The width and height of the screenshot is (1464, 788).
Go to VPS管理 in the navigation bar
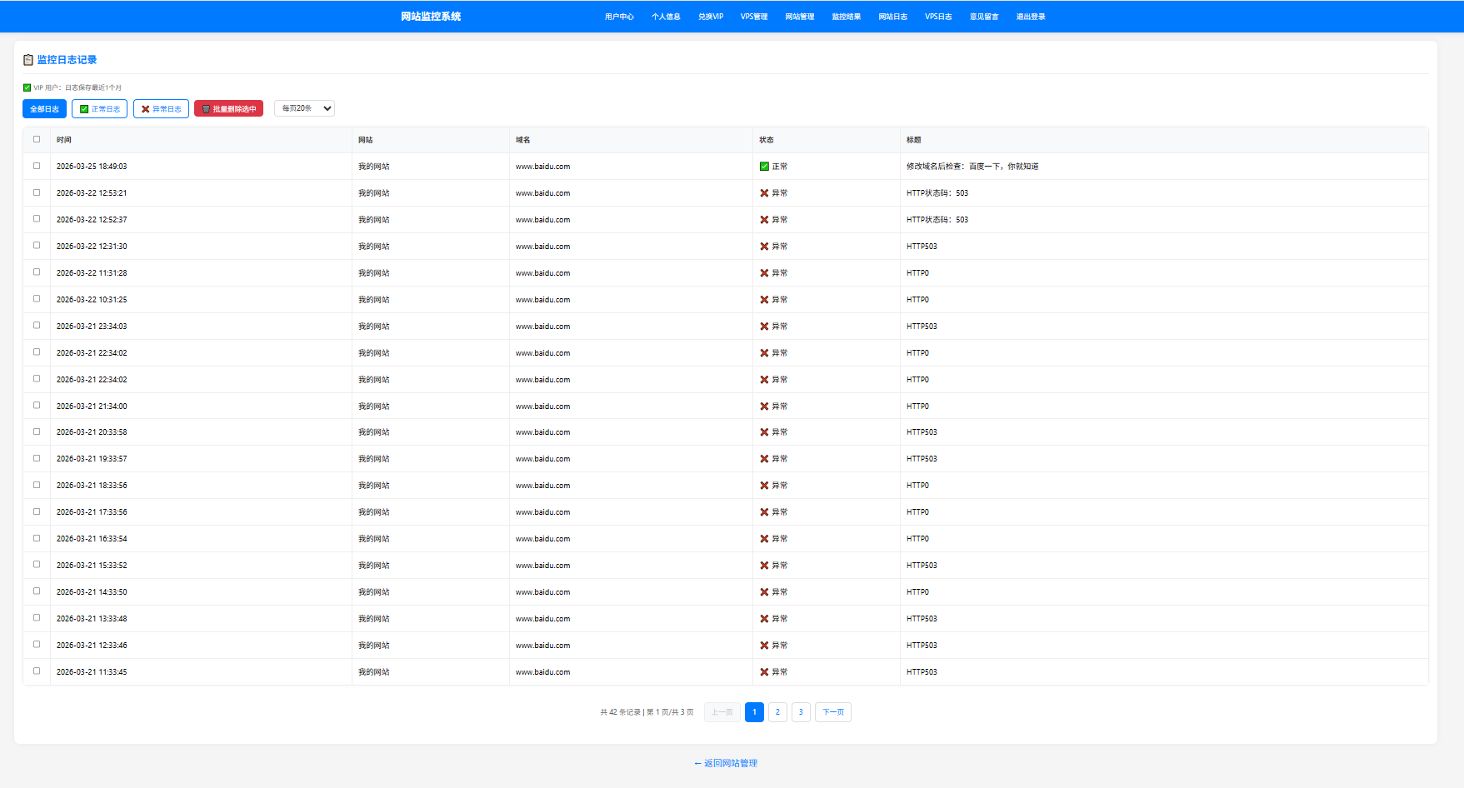coord(754,17)
